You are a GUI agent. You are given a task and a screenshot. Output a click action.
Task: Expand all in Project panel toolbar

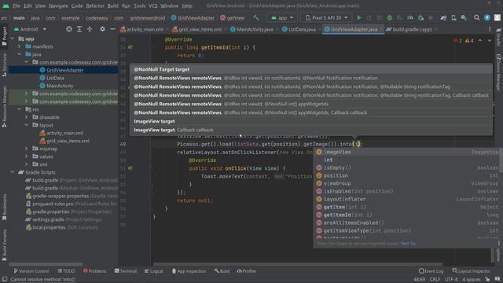coord(79,29)
